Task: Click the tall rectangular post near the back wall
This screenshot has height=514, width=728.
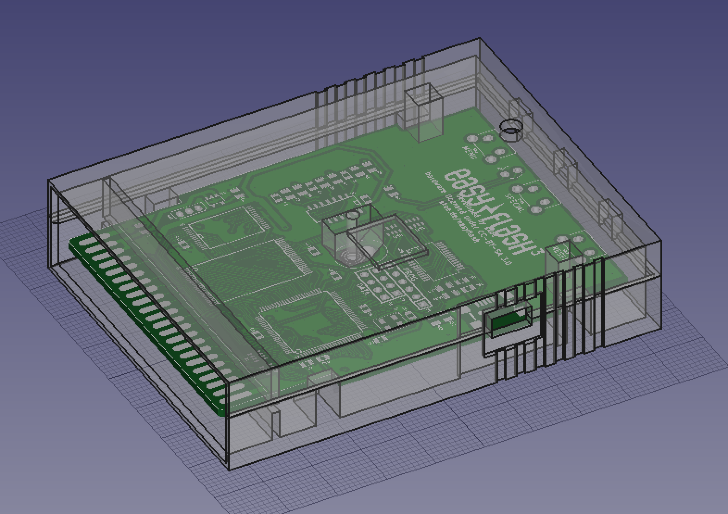Action: 424,113
